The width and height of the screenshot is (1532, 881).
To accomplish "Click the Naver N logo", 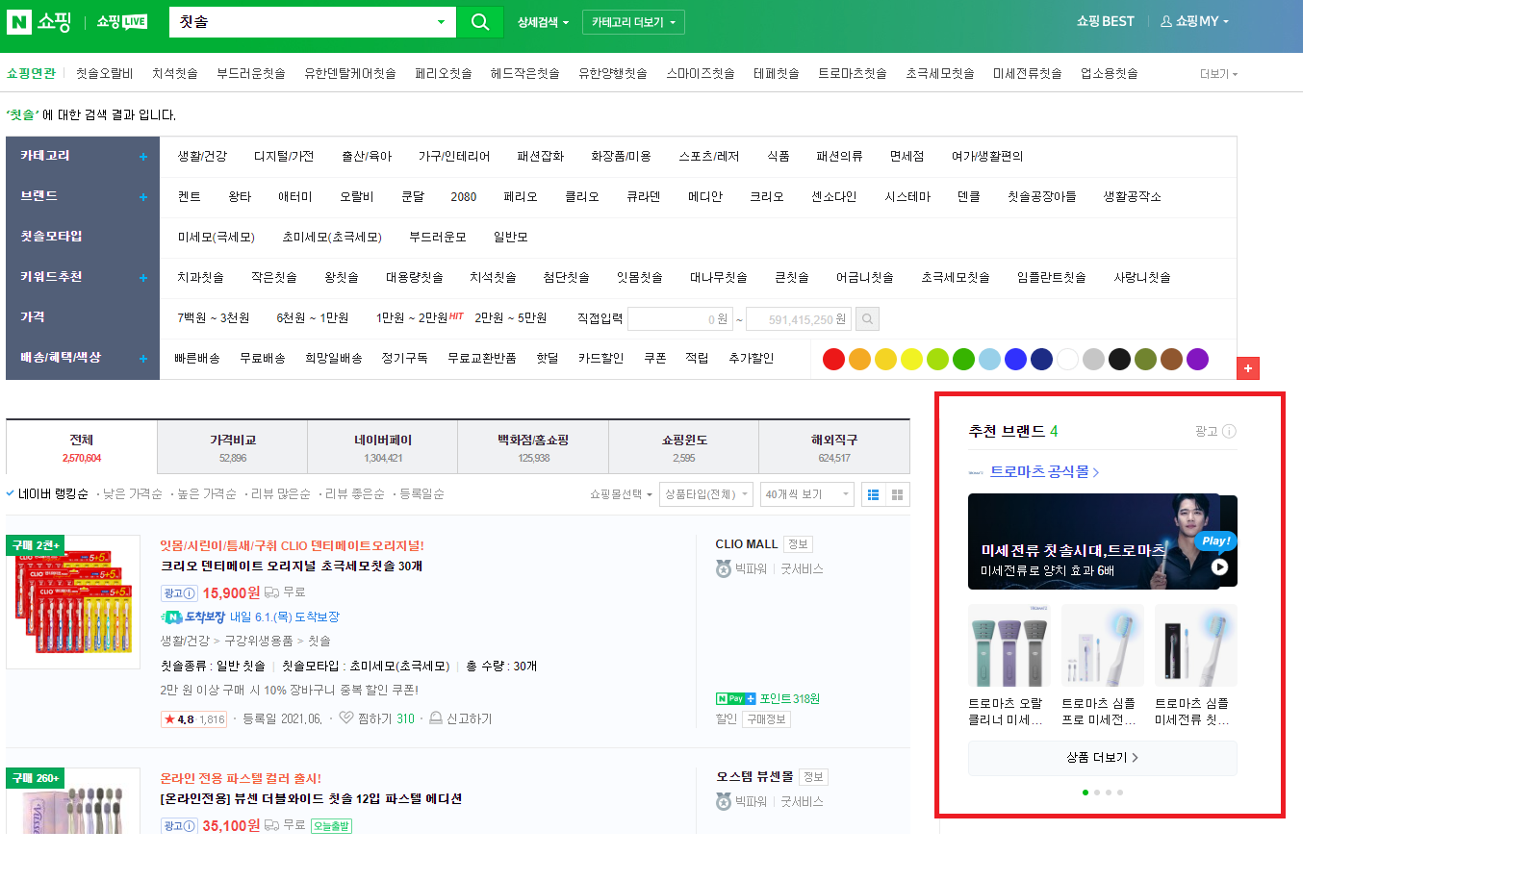I will coord(19,21).
